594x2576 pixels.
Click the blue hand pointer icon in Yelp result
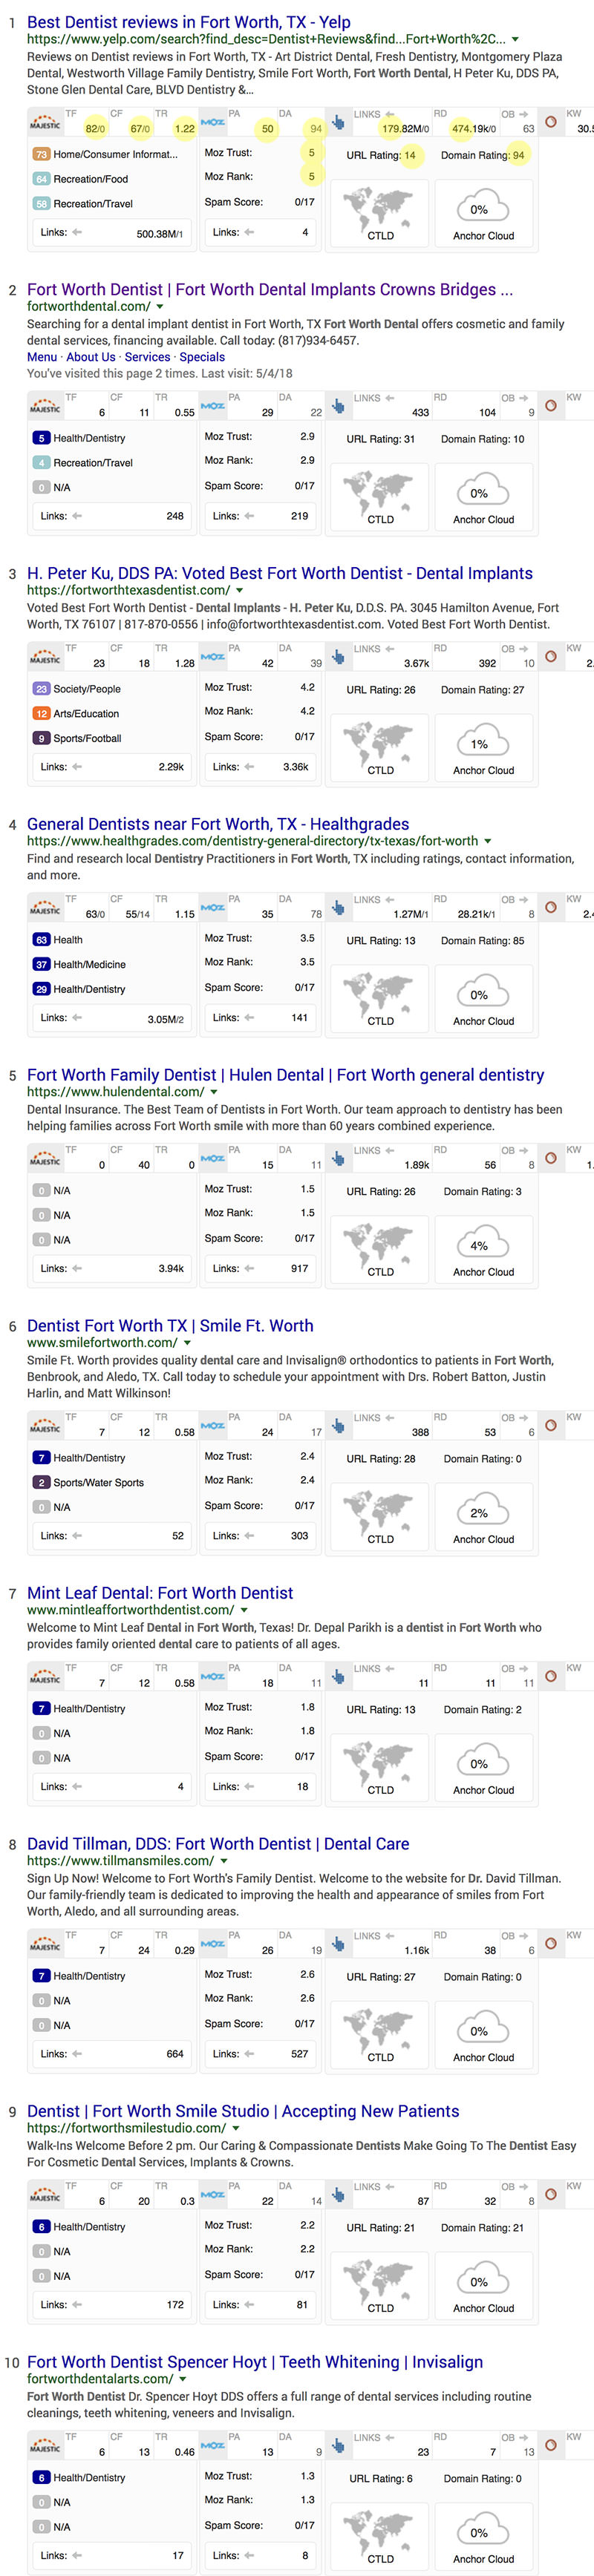pyautogui.click(x=338, y=123)
